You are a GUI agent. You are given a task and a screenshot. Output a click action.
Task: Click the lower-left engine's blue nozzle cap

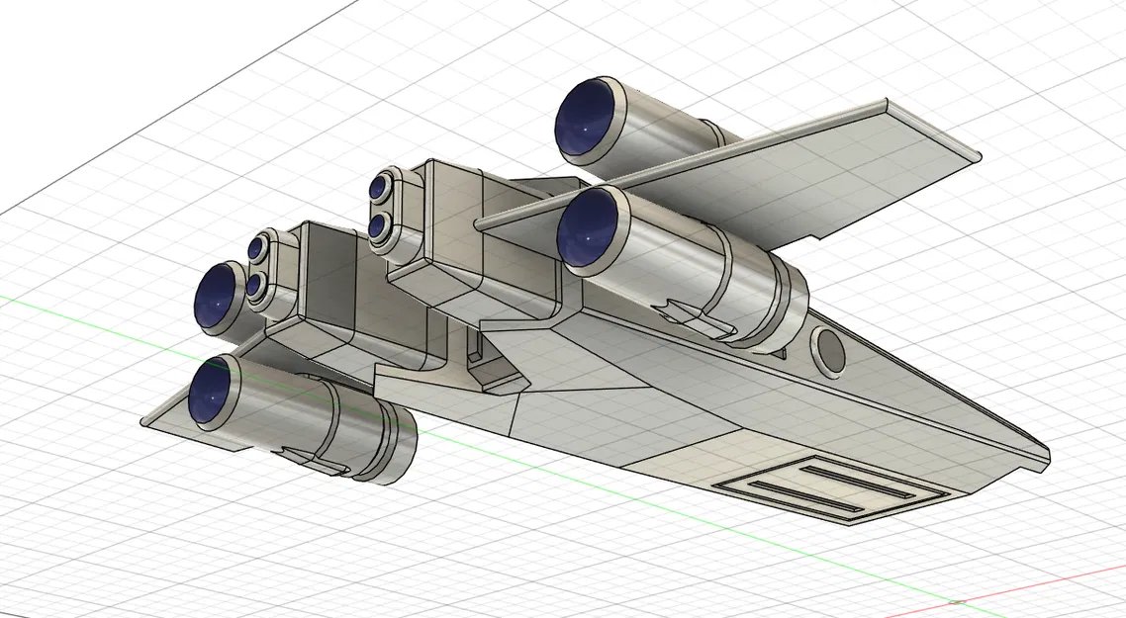[x=211, y=391]
